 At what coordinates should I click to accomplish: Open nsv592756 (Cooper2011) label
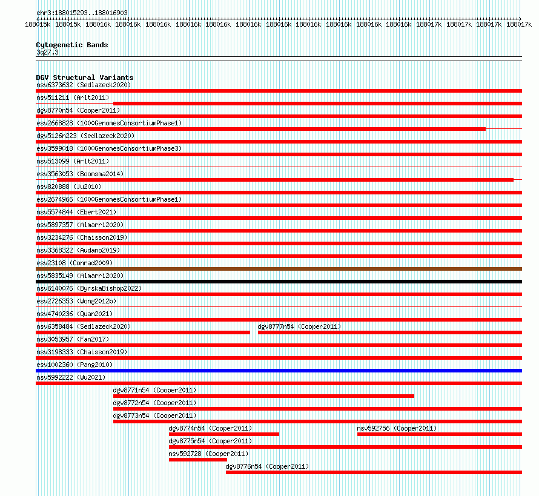(x=397, y=428)
